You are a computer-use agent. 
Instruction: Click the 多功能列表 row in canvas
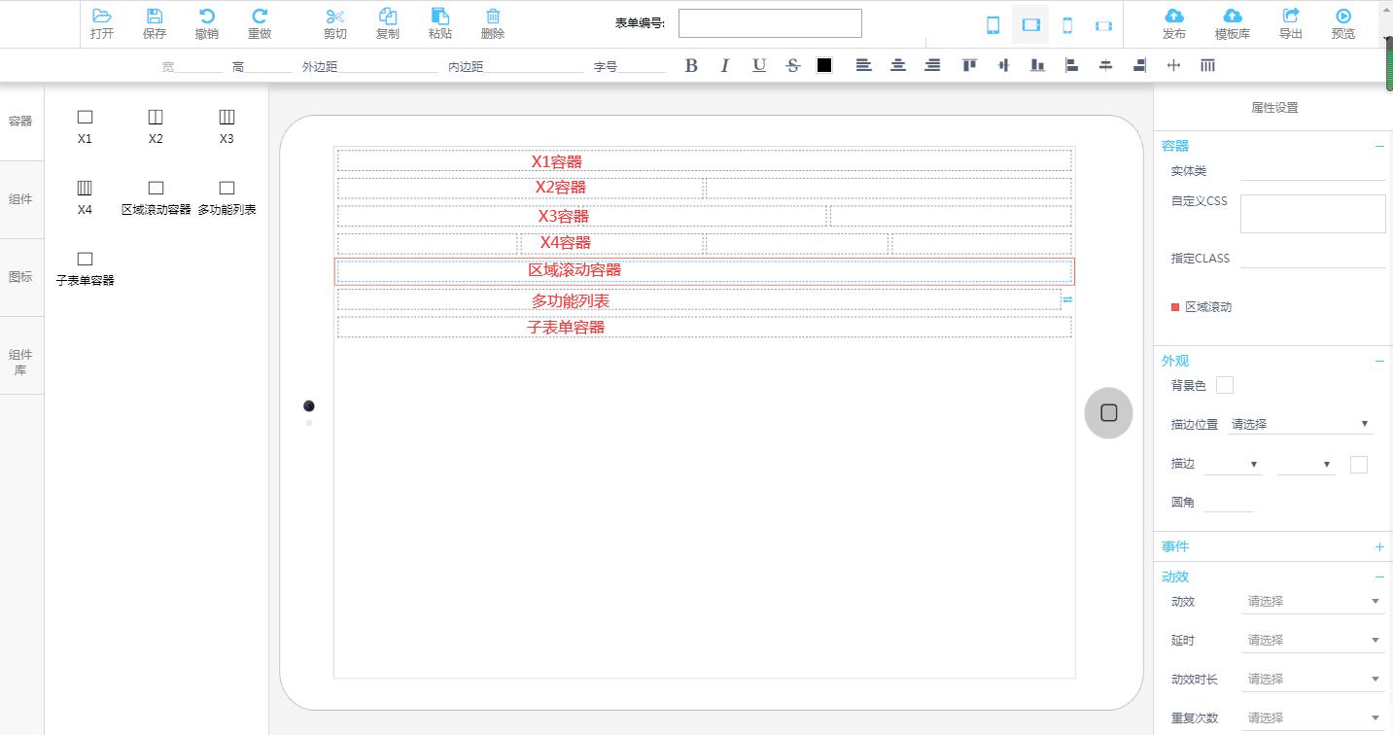698,300
